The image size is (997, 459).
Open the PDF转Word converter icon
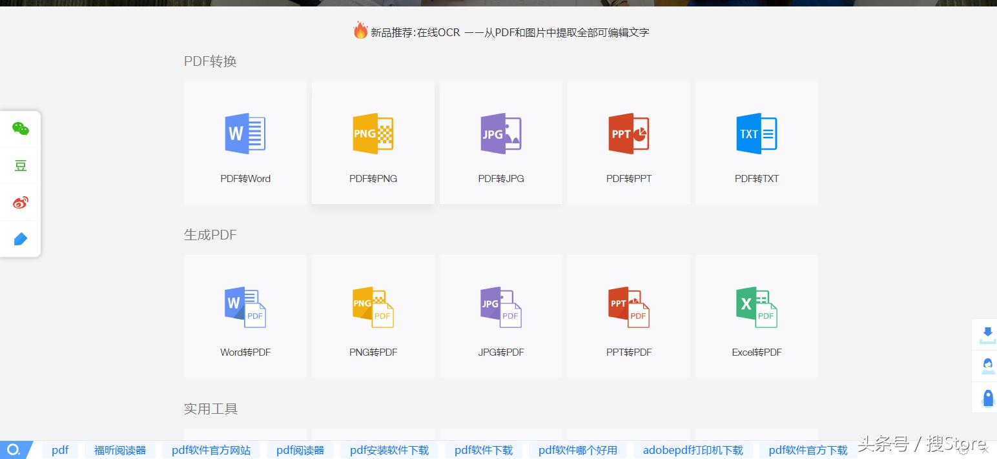(x=245, y=134)
